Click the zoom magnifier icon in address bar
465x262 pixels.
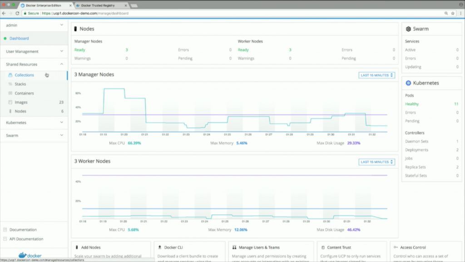click(446, 13)
